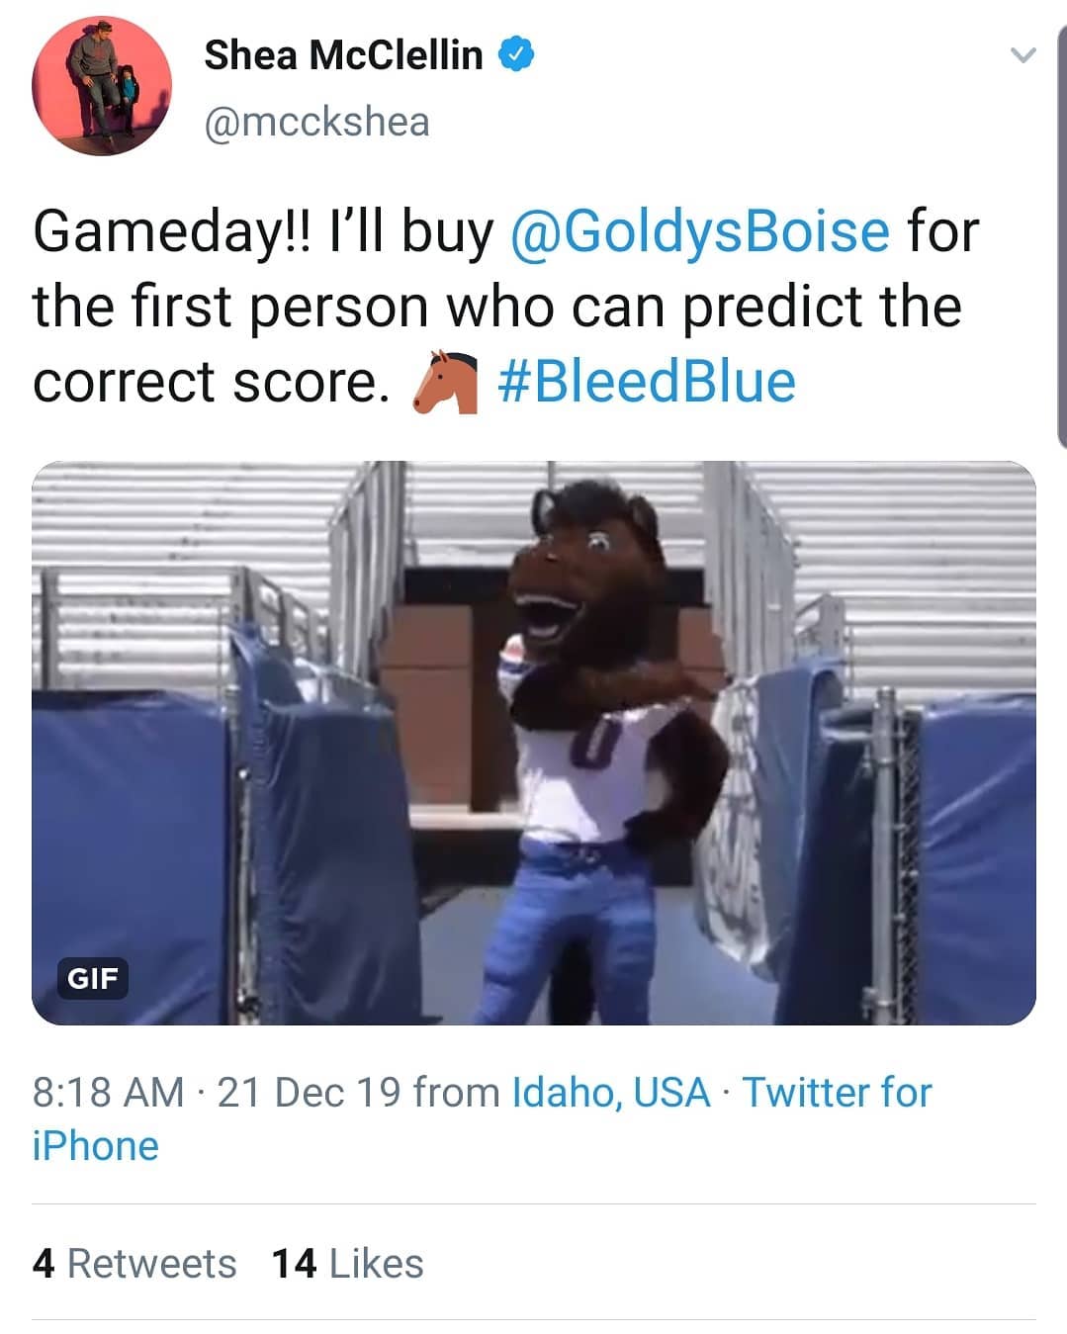Open the Idaho, USA location link
Viewport: 1067px width, 1334px height.
[611, 1093]
